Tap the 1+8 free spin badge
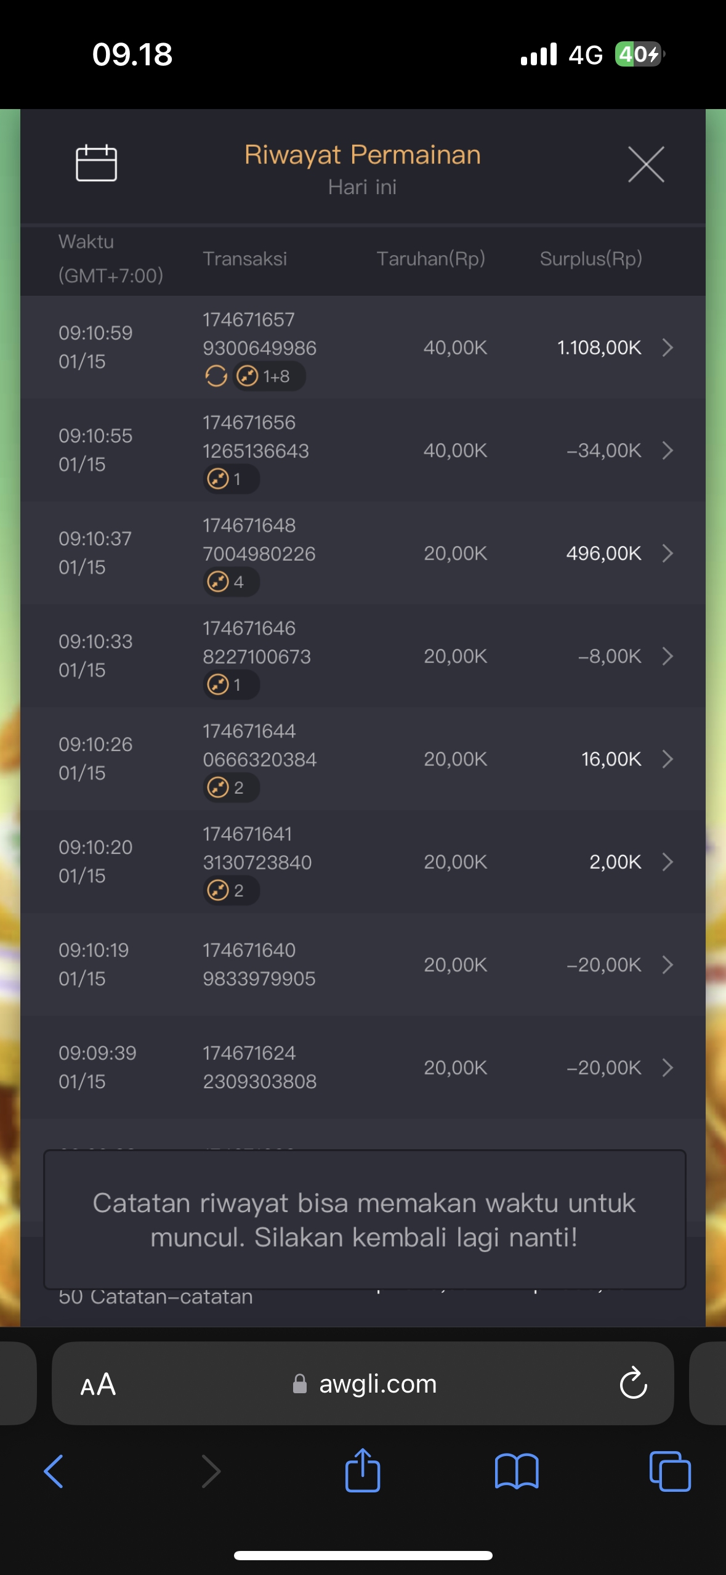 270,376
